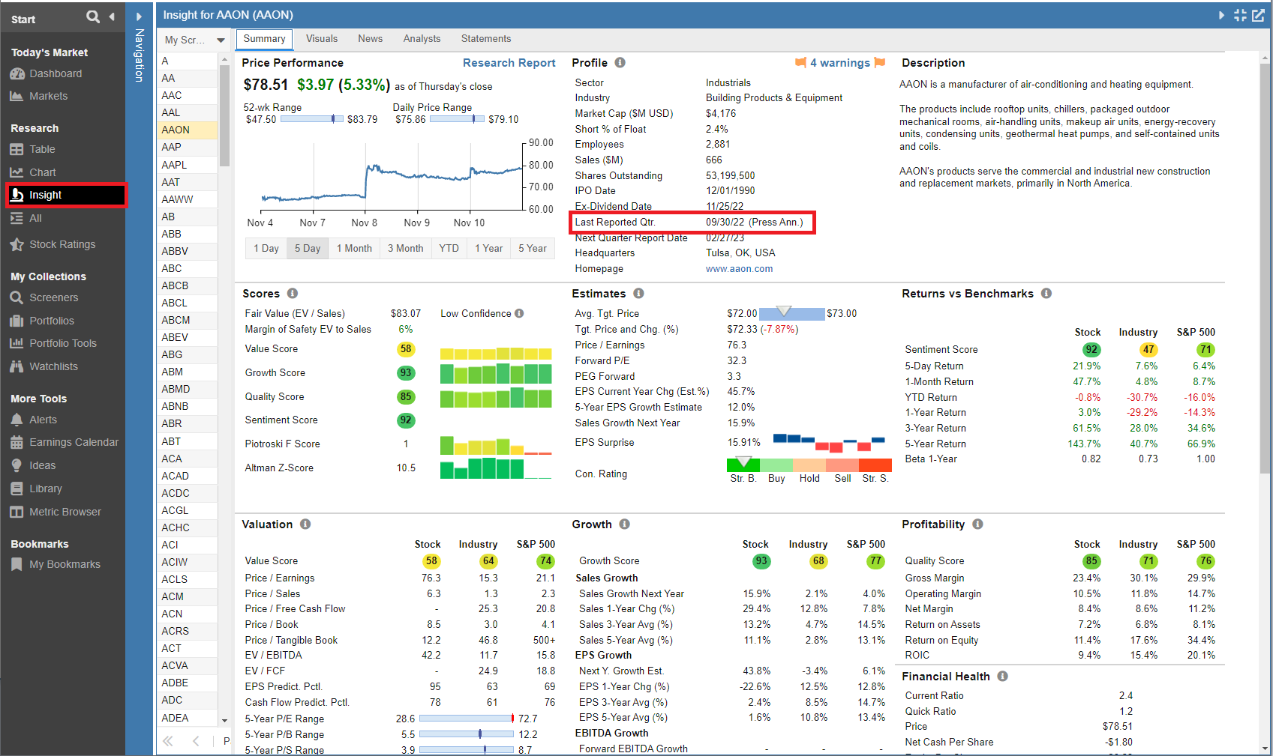The width and height of the screenshot is (1273, 756).
Task: Open Markets from sidebar
Action: [x=39, y=96]
